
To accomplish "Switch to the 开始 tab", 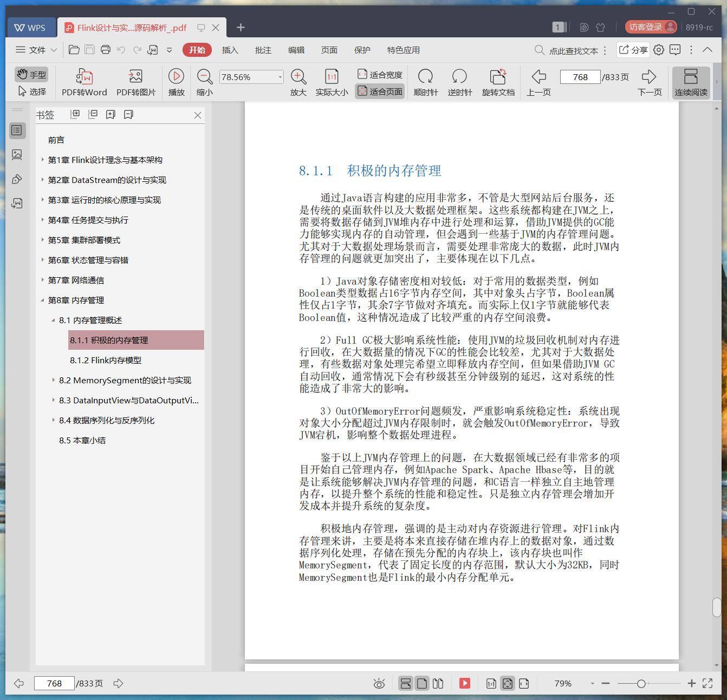I will (197, 50).
